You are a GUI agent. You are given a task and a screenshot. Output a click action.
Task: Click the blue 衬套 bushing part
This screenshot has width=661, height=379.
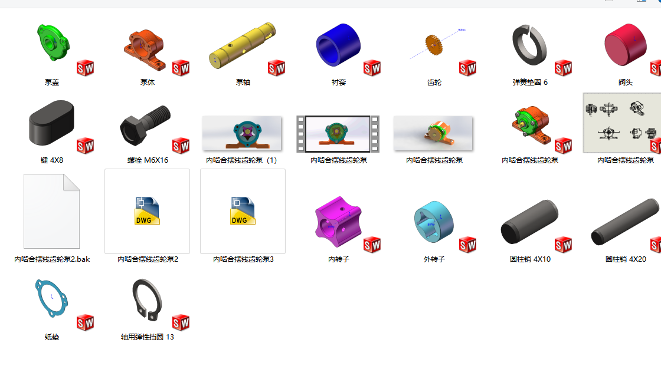point(338,44)
